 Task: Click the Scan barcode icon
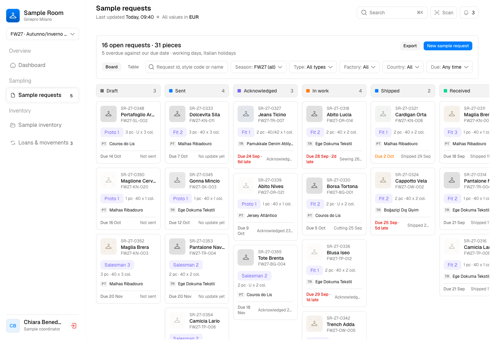coord(437,13)
